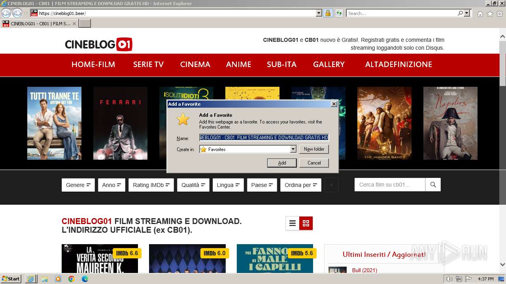
Task: Open the Action Center flag icon
Action: click(468, 279)
